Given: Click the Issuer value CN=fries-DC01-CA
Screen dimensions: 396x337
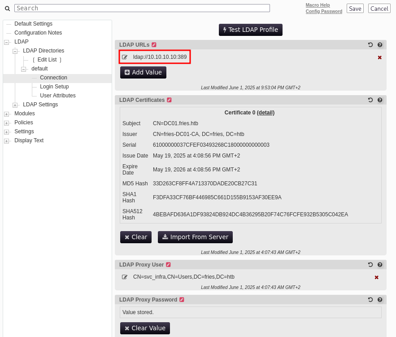Looking at the screenshot, I should [x=199, y=134].
